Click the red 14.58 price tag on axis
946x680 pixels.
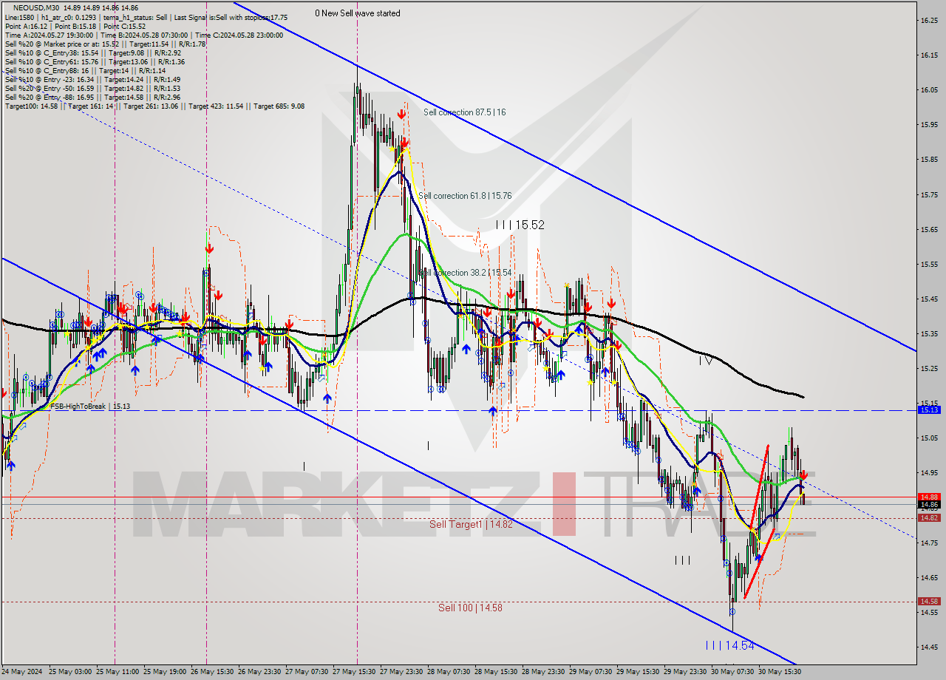tap(928, 601)
